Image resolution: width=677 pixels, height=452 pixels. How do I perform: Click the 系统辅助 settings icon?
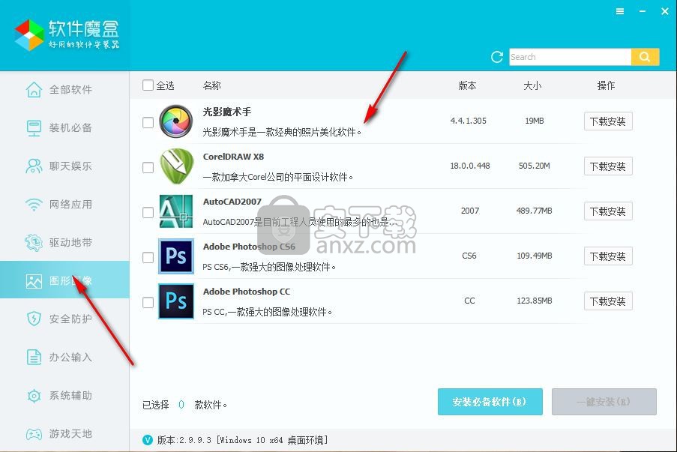click(x=34, y=396)
